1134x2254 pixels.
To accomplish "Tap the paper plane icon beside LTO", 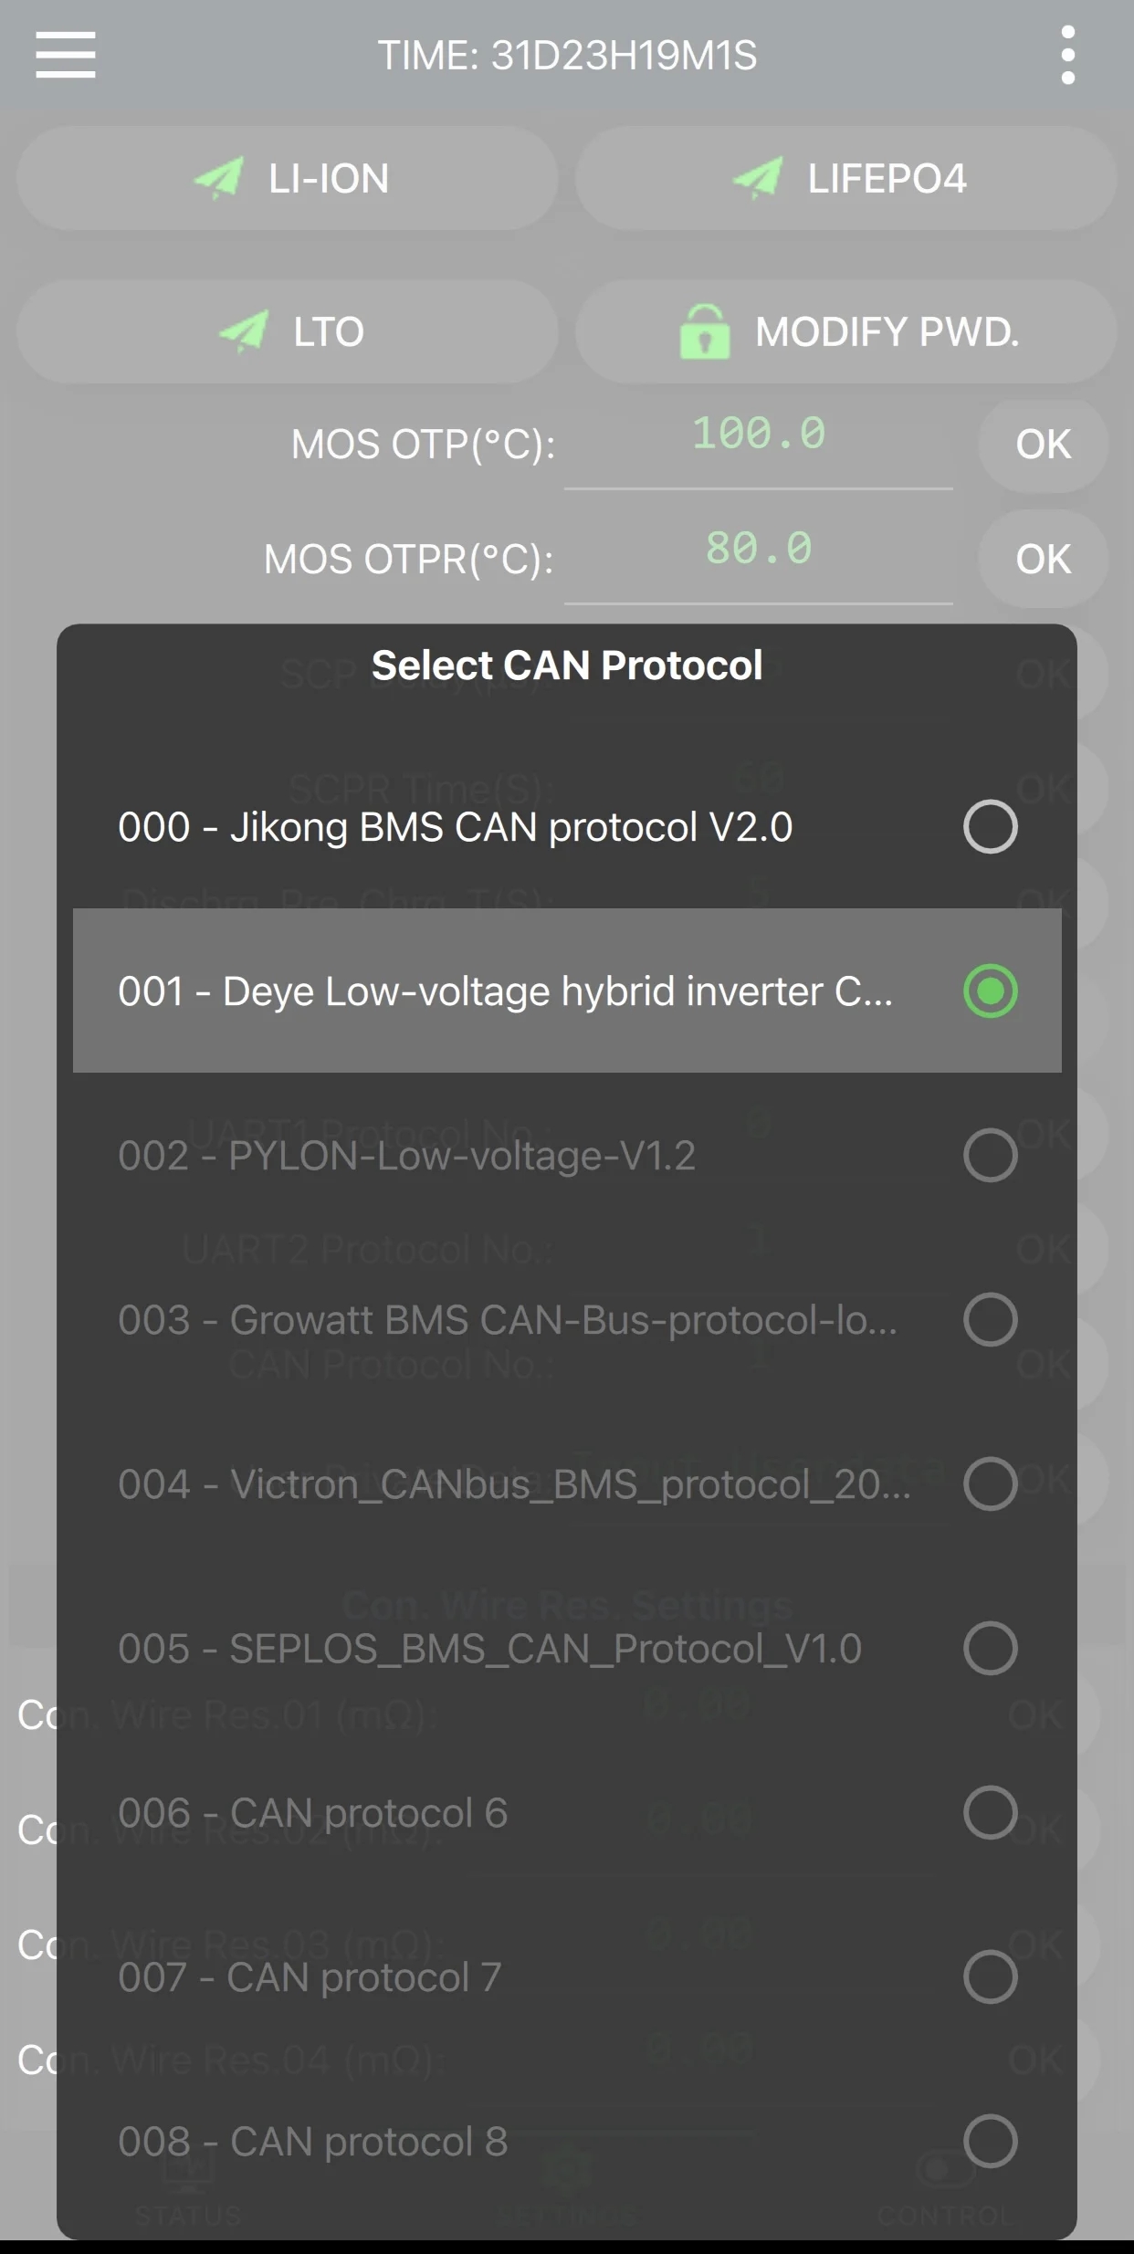I will click(244, 331).
